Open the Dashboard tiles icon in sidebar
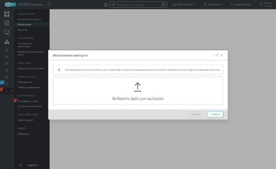Image resolution: width=276 pixels, height=169 pixels. point(7,14)
